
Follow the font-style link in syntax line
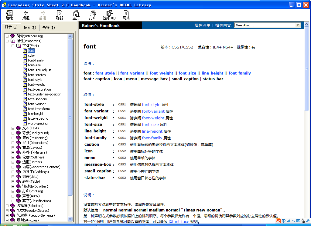pos(105,73)
